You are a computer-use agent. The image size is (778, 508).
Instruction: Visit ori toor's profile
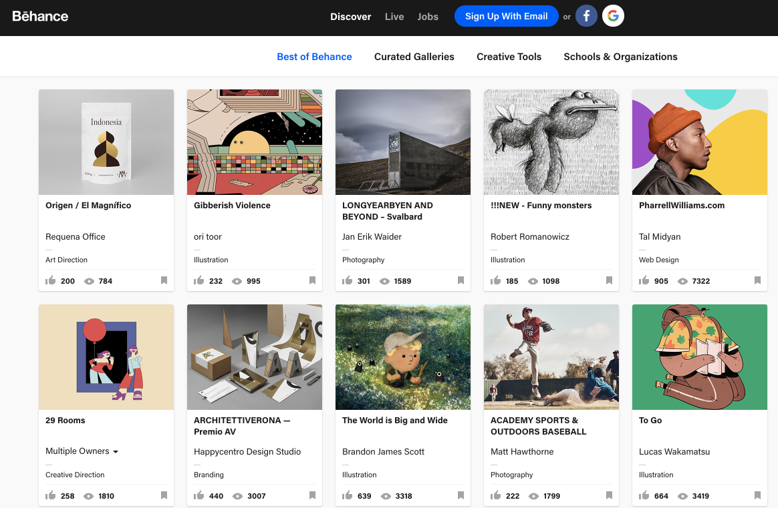pyautogui.click(x=207, y=236)
